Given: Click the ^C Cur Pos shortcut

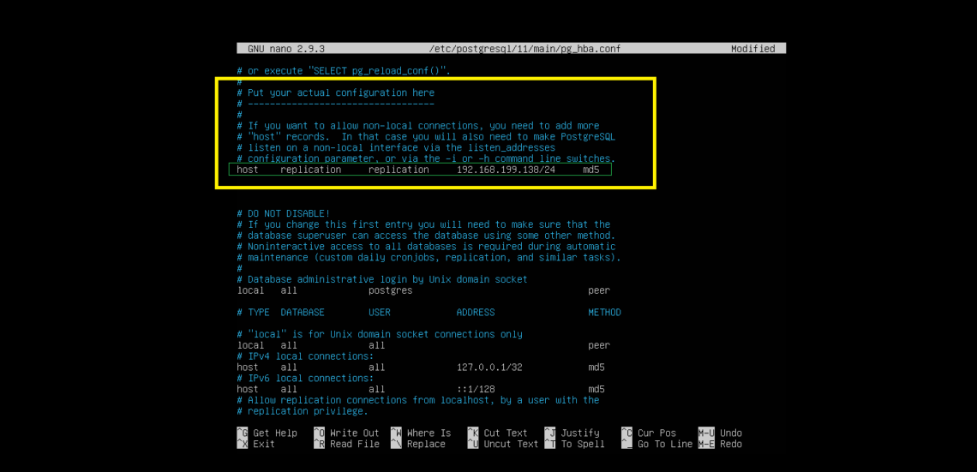Looking at the screenshot, I should [649, 433].
